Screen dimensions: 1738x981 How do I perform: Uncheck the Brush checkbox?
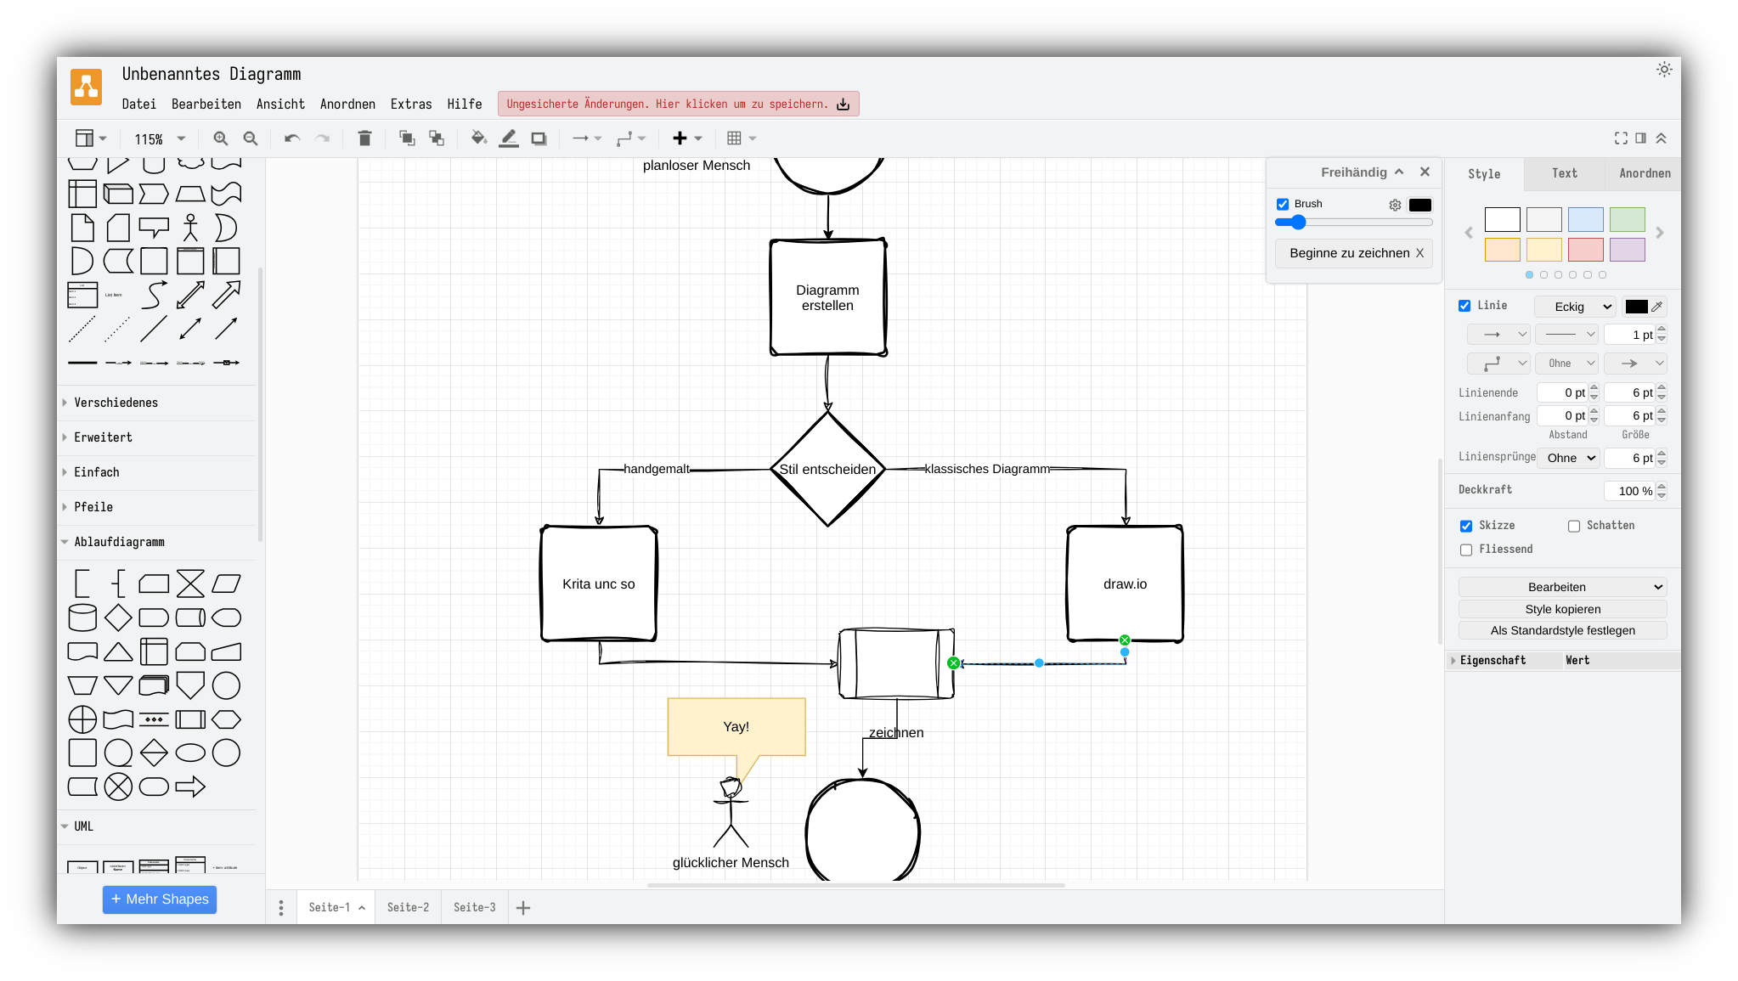pos(1283,204)
